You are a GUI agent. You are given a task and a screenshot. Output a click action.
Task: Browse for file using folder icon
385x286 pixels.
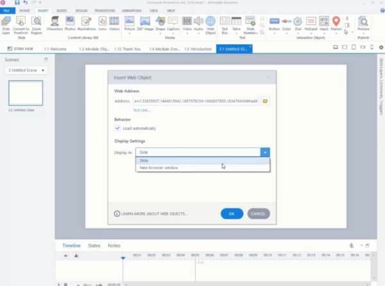(x=265, y=101)
